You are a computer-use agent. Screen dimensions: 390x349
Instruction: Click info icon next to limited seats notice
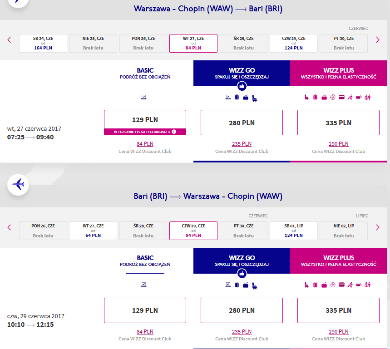[x=174, y=132]
